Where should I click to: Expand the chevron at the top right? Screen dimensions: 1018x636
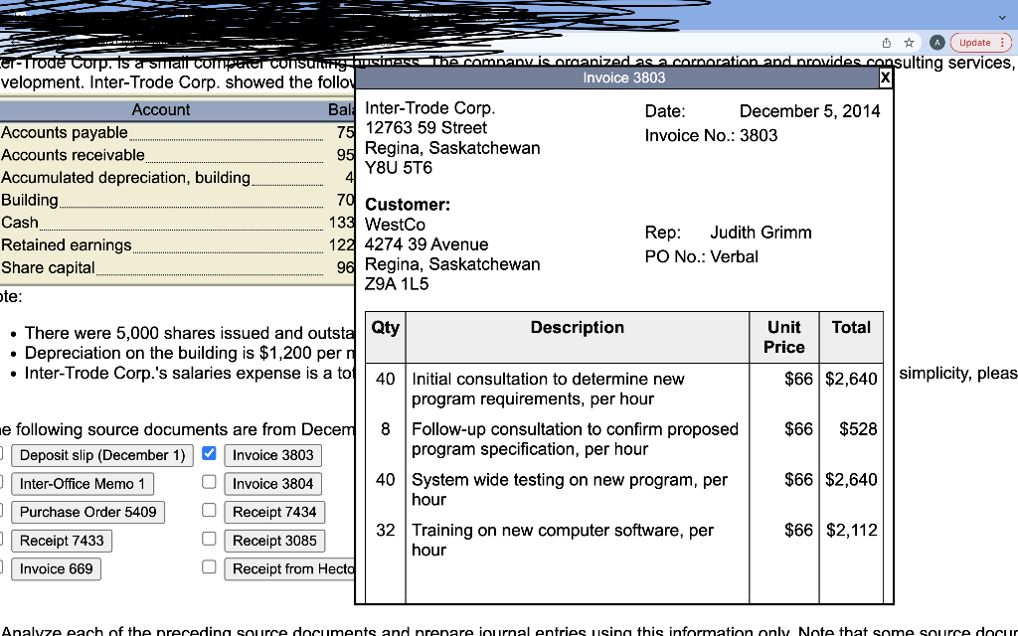1002,17
